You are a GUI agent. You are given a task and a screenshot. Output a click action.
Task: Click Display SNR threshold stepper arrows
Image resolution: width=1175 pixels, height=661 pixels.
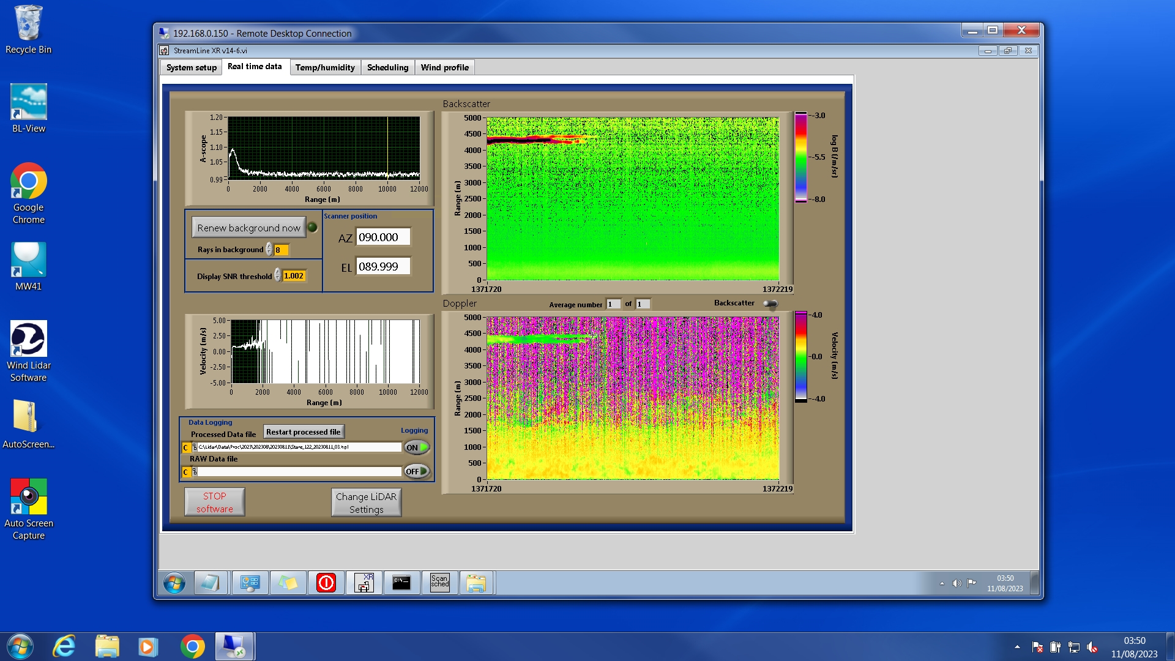(x=277, y=276)
